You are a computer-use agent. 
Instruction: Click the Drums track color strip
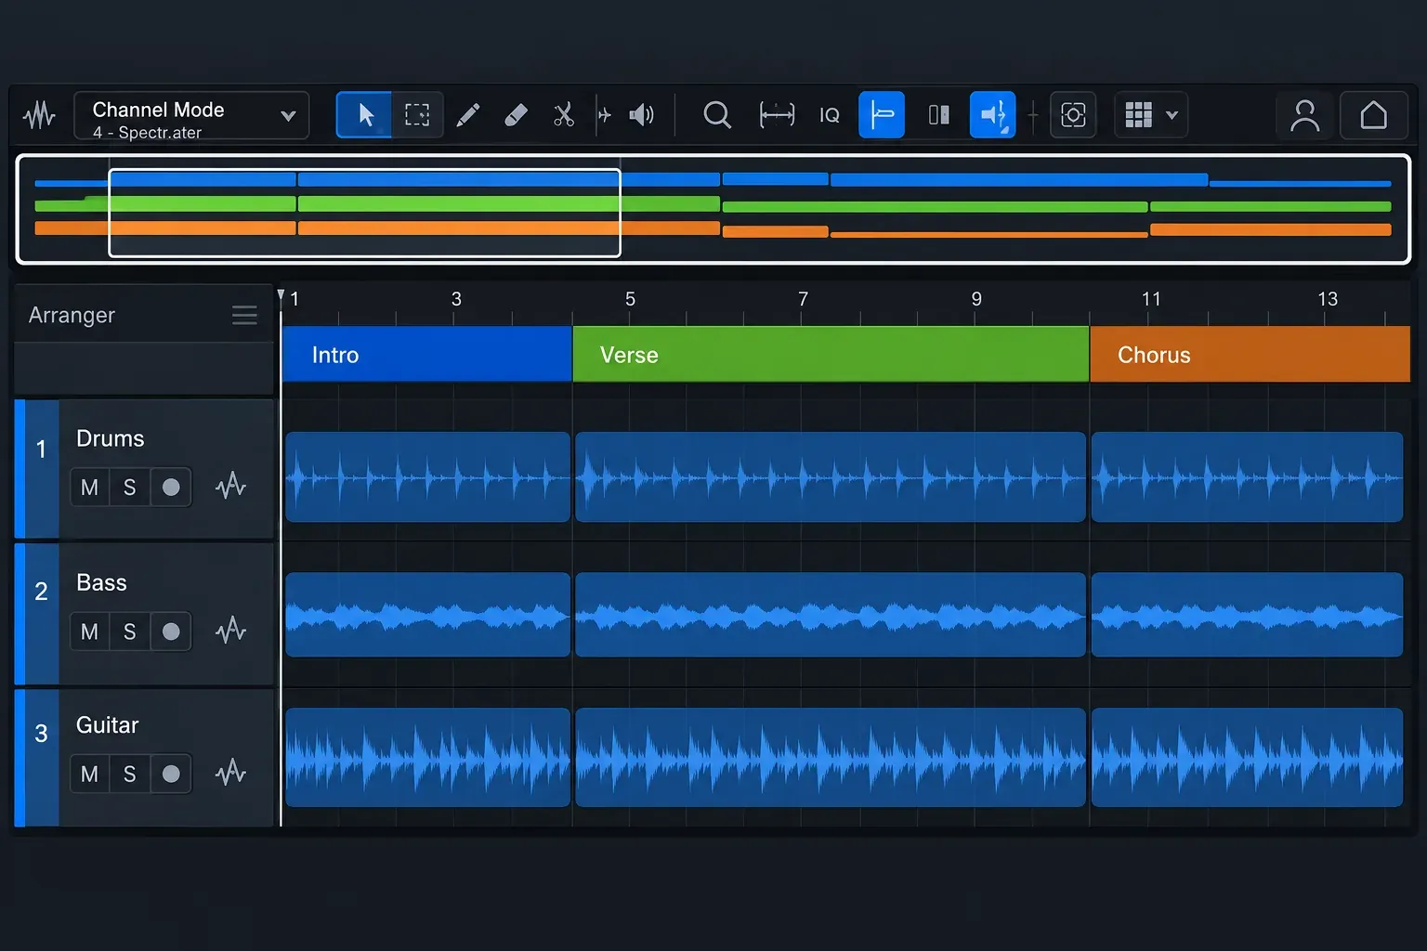(x=20, y=469)
